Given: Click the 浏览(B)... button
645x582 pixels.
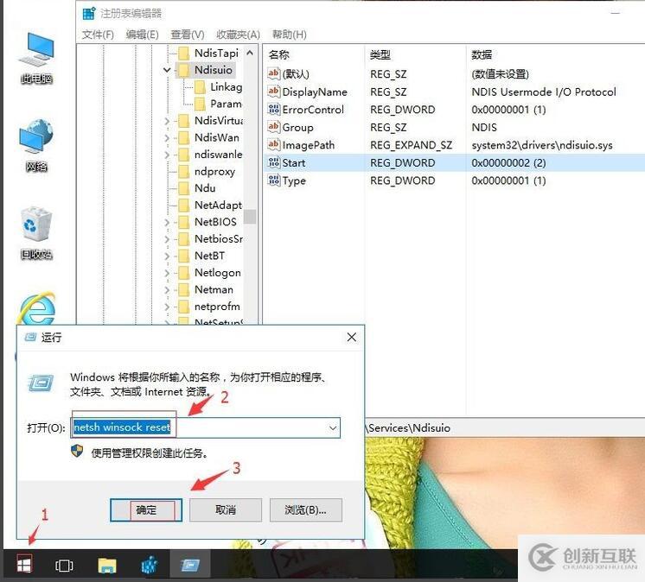Looking at the screenshot, I should point(305,509).
